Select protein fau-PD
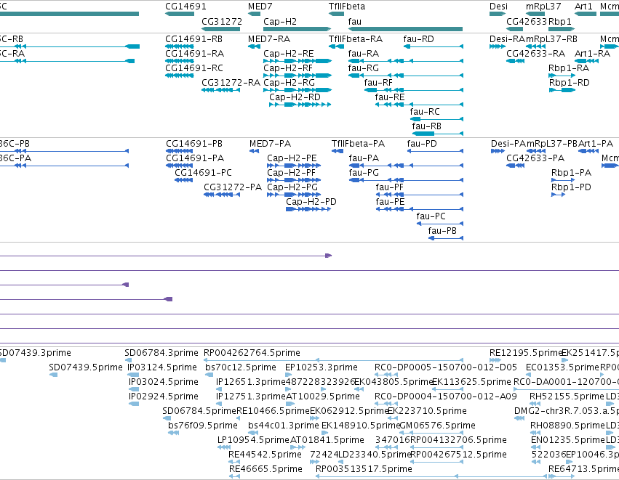 click(435, 151)
